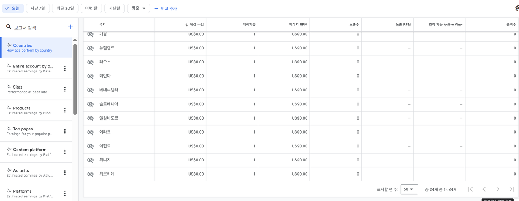
Task: Click the 비교 추가 link
Action: click(166, 8)
